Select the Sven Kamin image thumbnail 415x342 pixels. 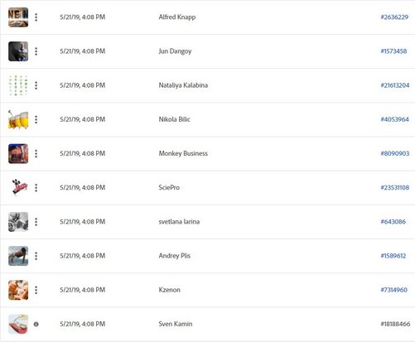pos(18,324)
